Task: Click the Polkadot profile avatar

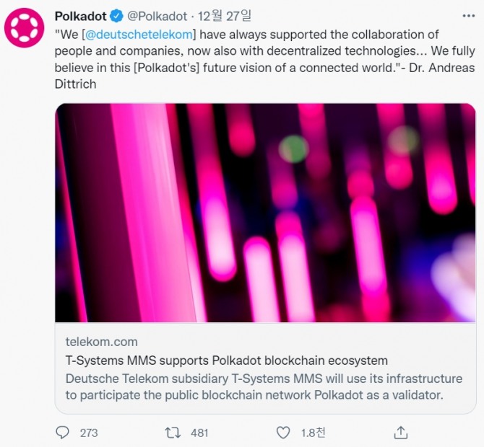Action: 25,27
